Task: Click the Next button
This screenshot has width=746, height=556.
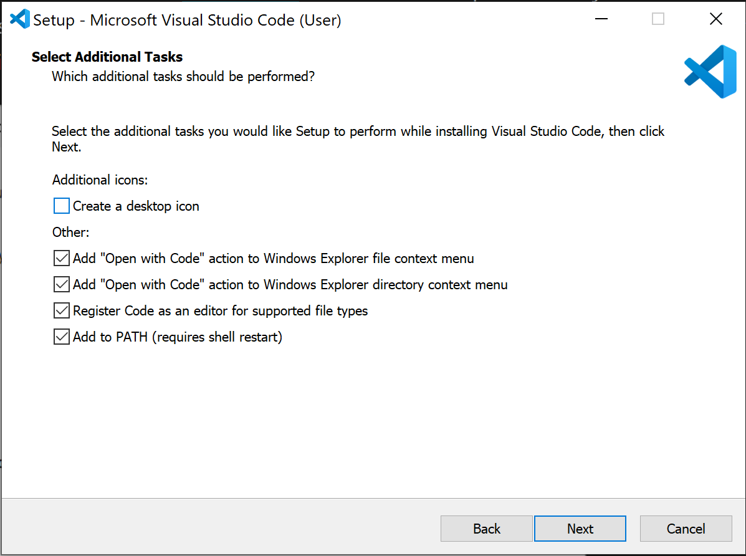Action: (580, 528)
